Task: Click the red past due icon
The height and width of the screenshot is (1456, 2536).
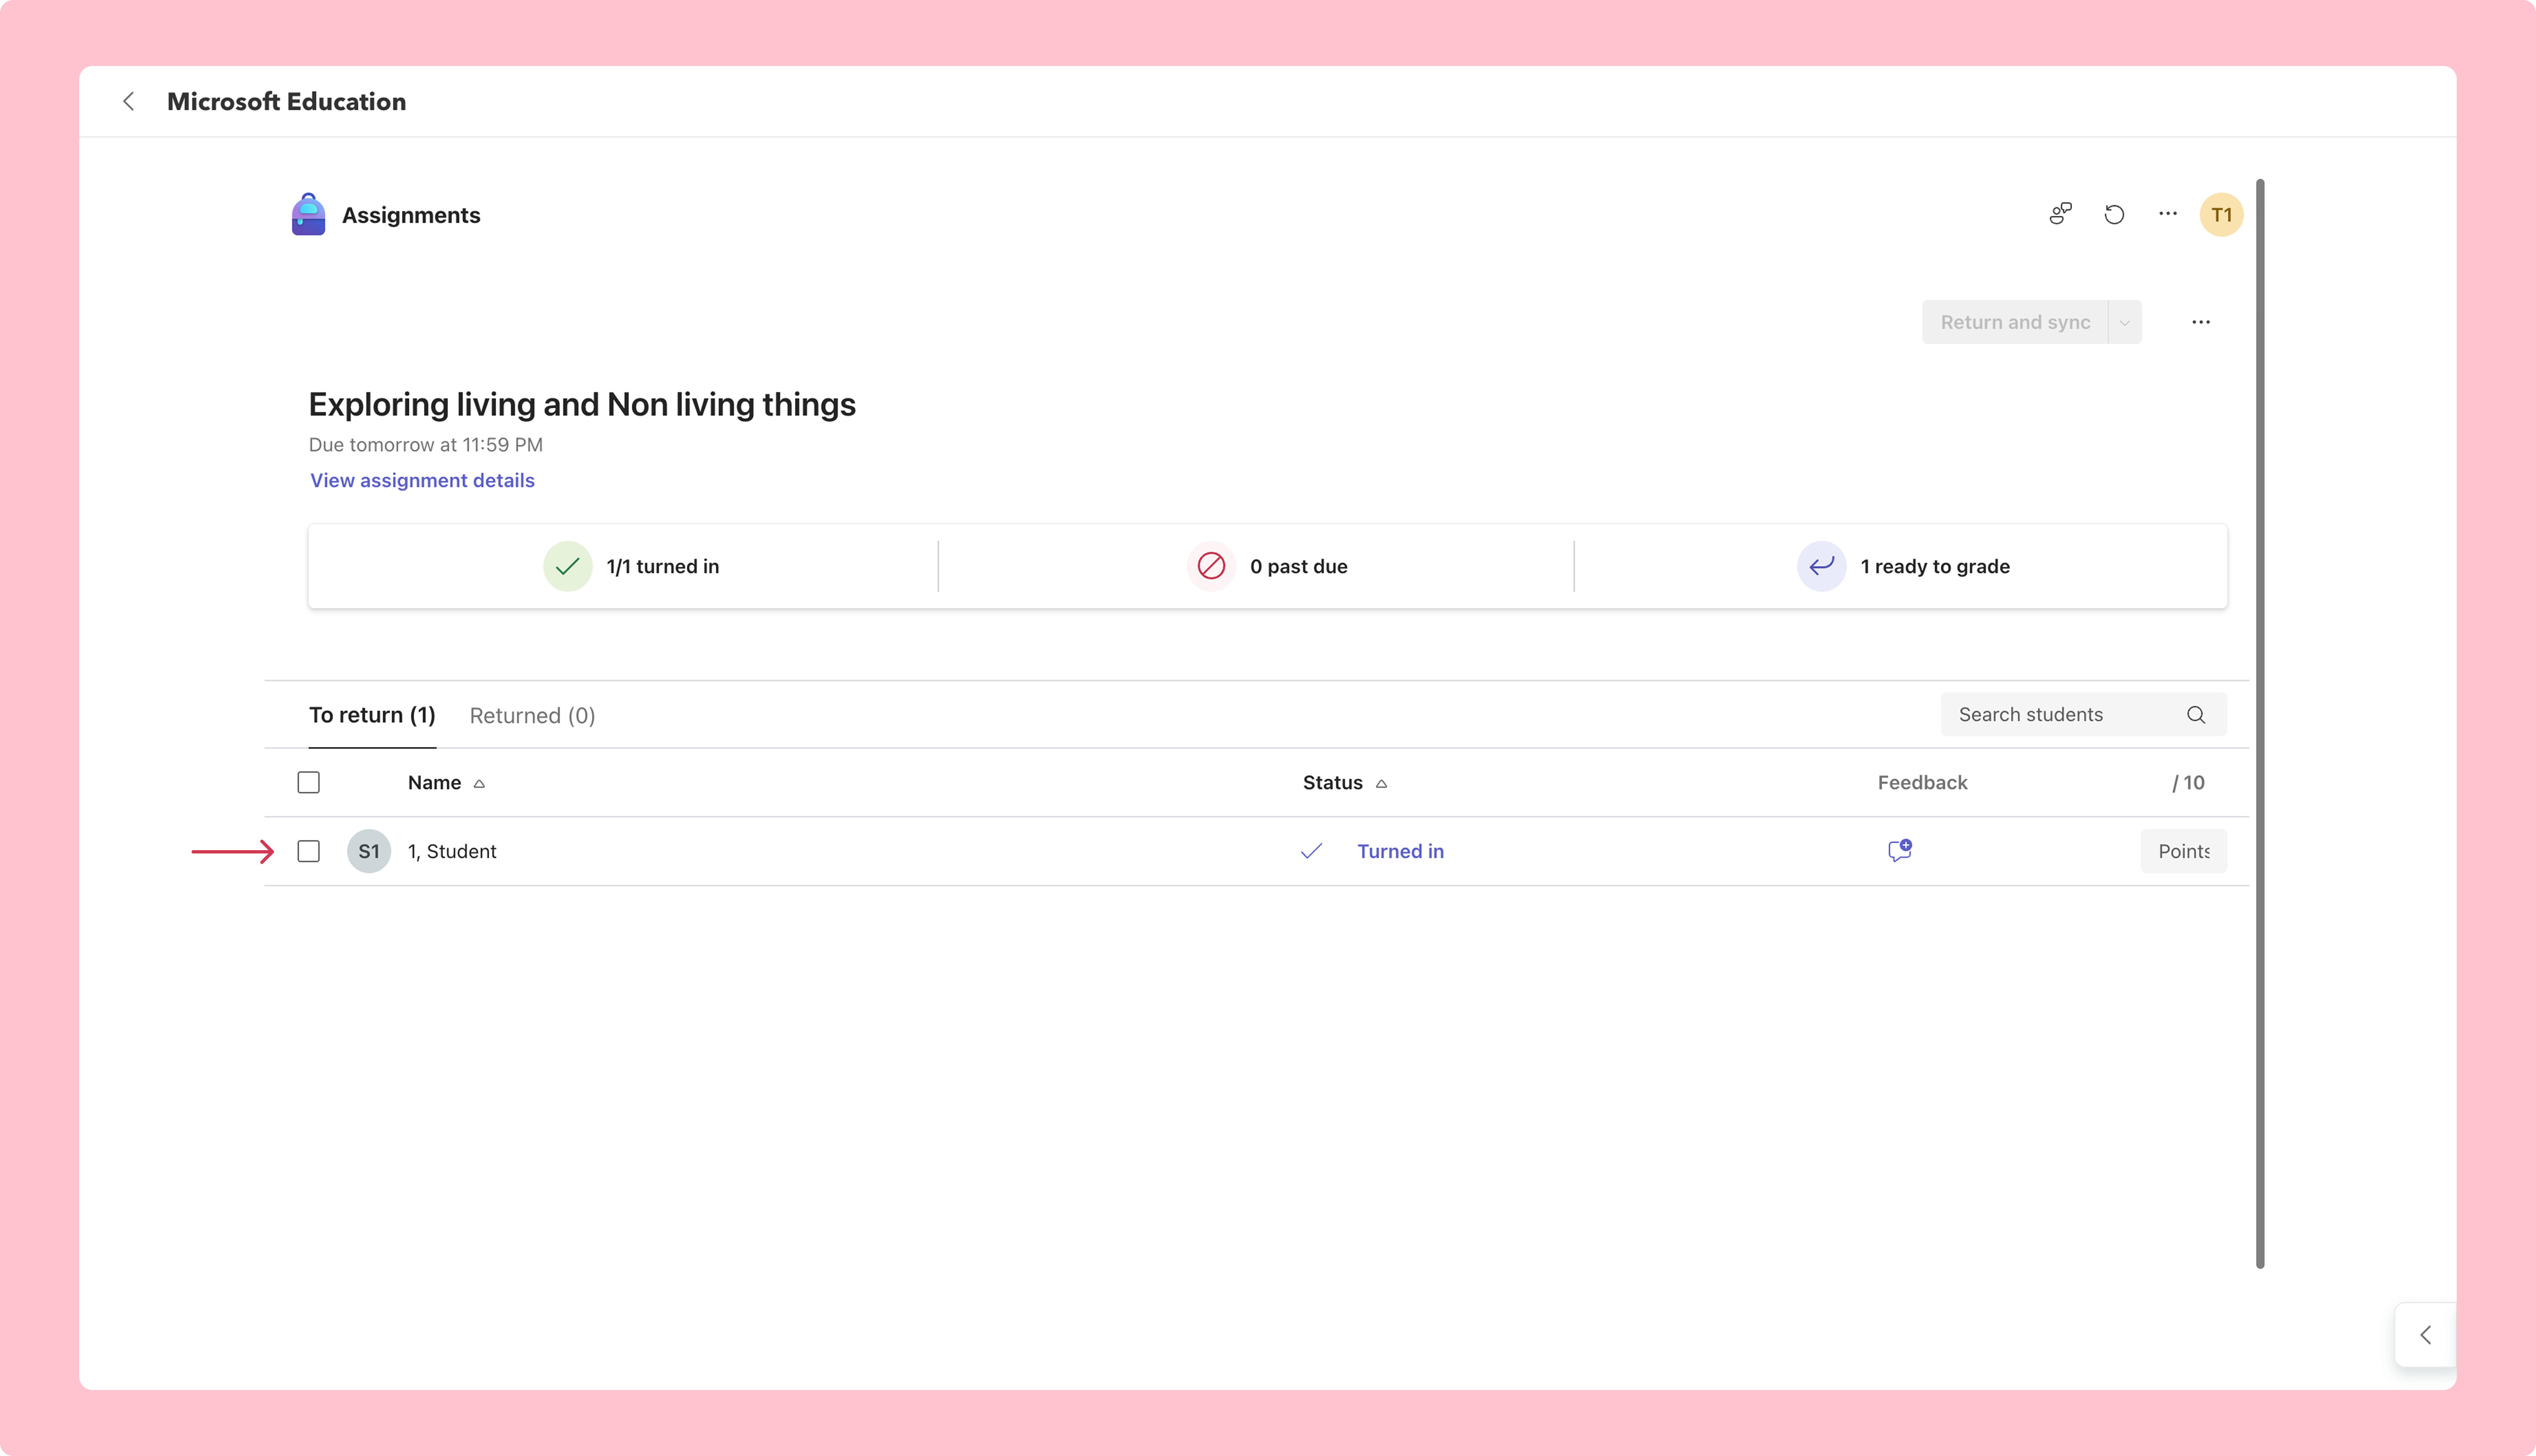Action: [1211, 566]
